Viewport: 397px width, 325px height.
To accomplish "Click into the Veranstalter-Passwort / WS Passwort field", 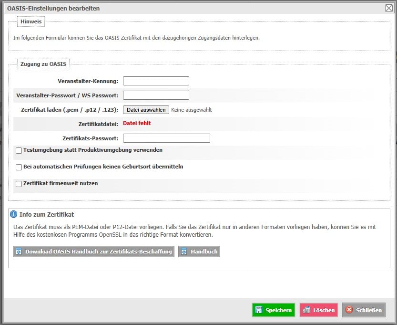I will pyautogui.click(x=156, y=95).
